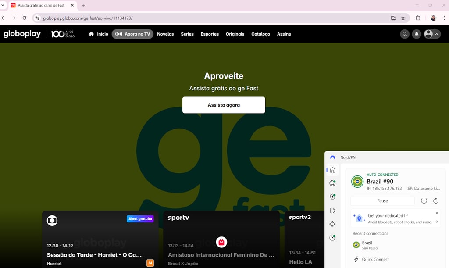
Task: Open the dedicated IP offer arrow
Action: point(436,222)
